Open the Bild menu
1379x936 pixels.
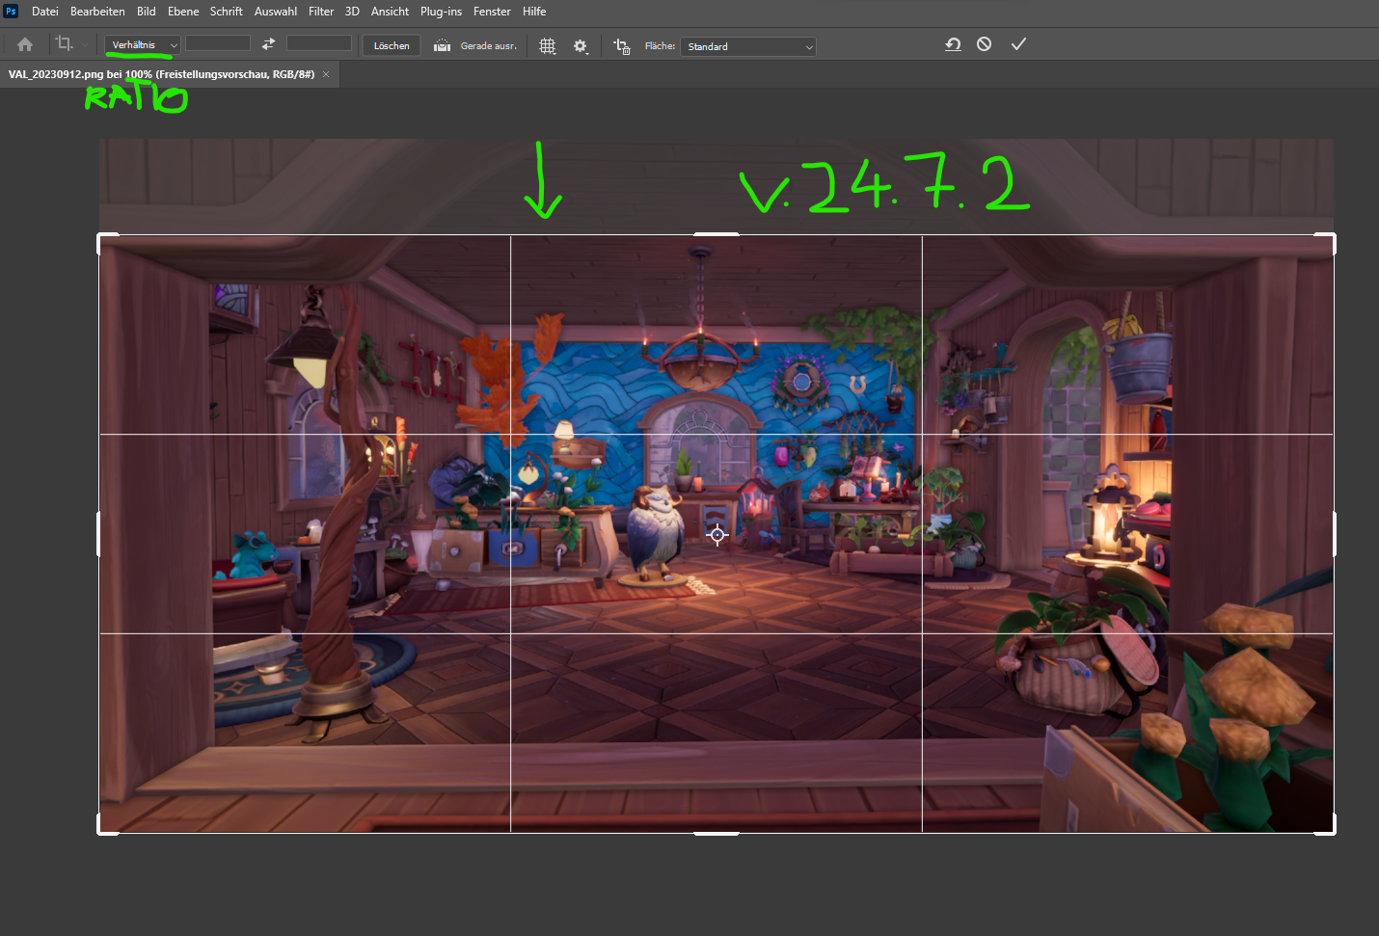pyautogui.click(x=147, y=12)
